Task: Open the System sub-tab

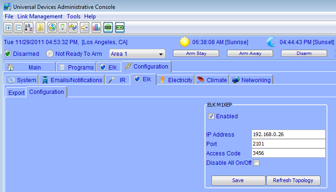Action: (22, 80)
